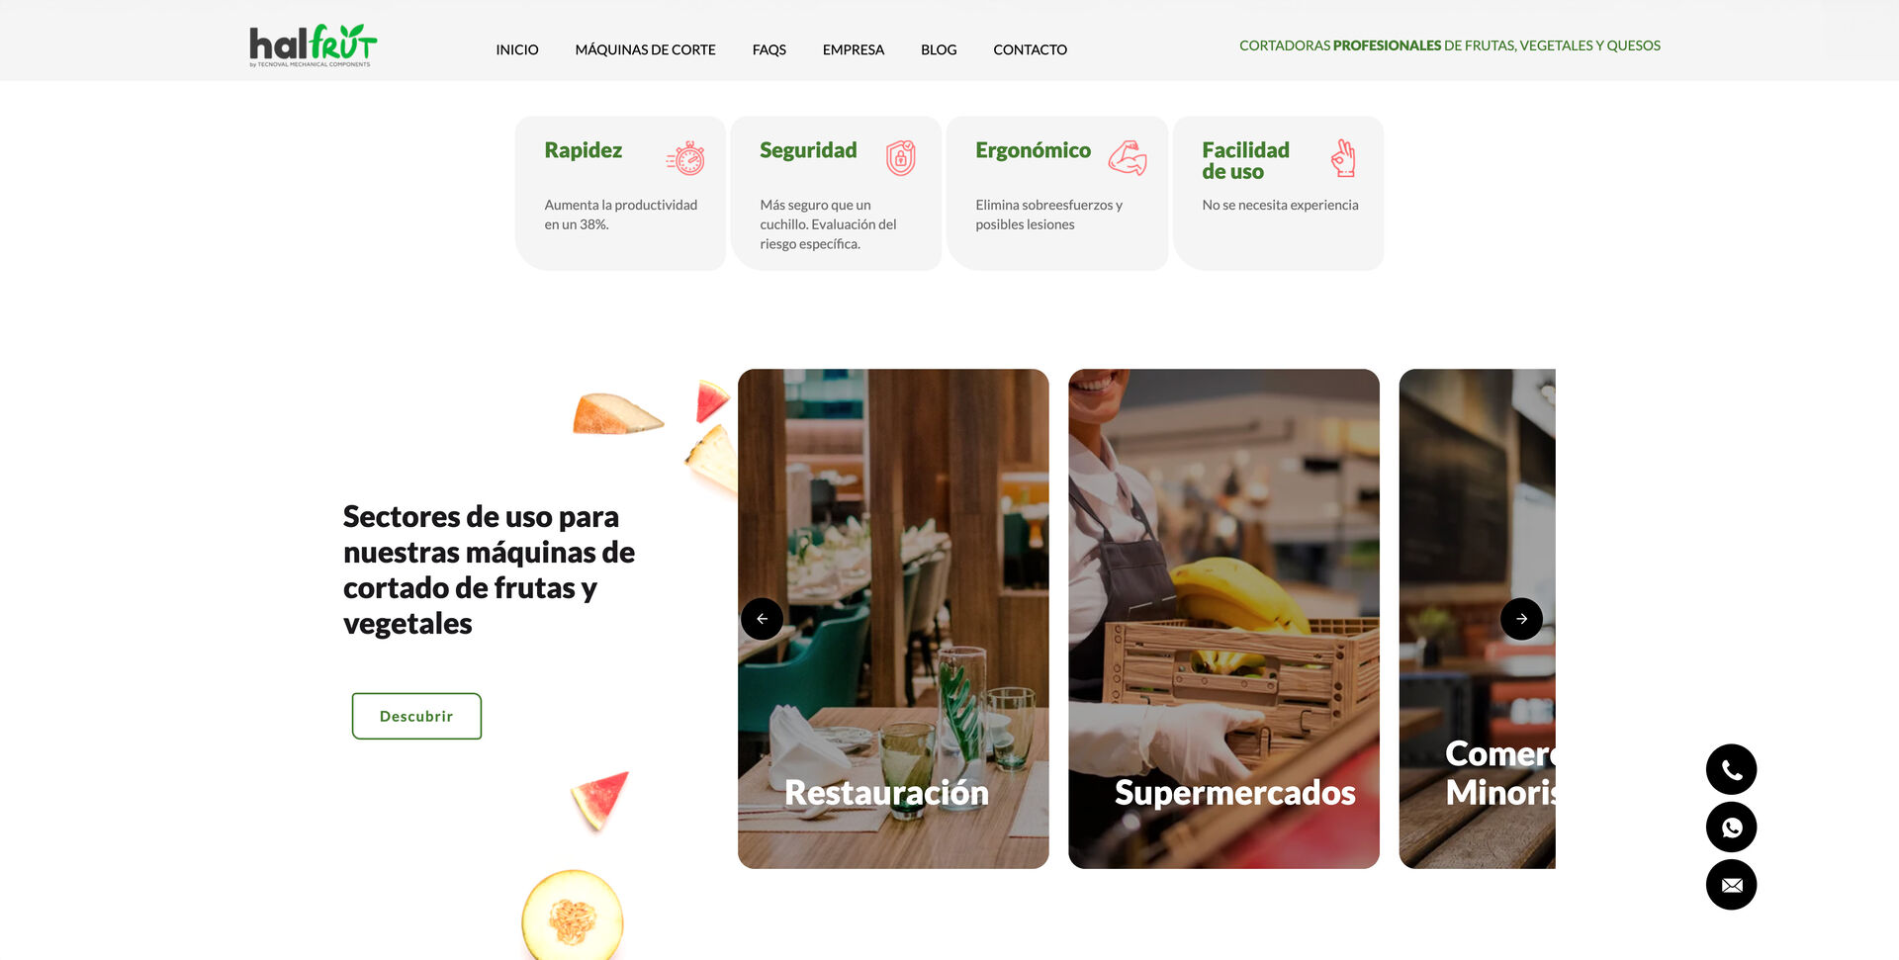The height and width of the screenshot is (960, 1899).
Task: Click the OK hand icon in Facilidad card
Action: [x=1343, y=158]
